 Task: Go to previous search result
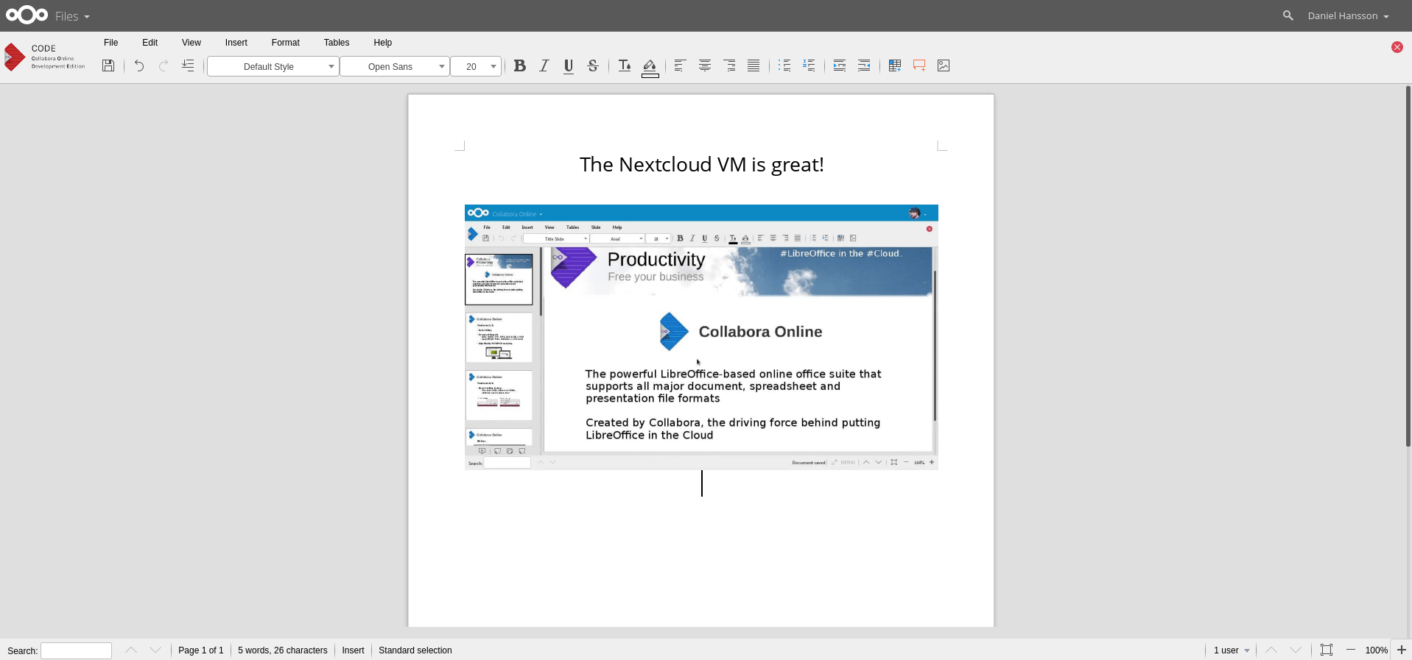[131, 650]
